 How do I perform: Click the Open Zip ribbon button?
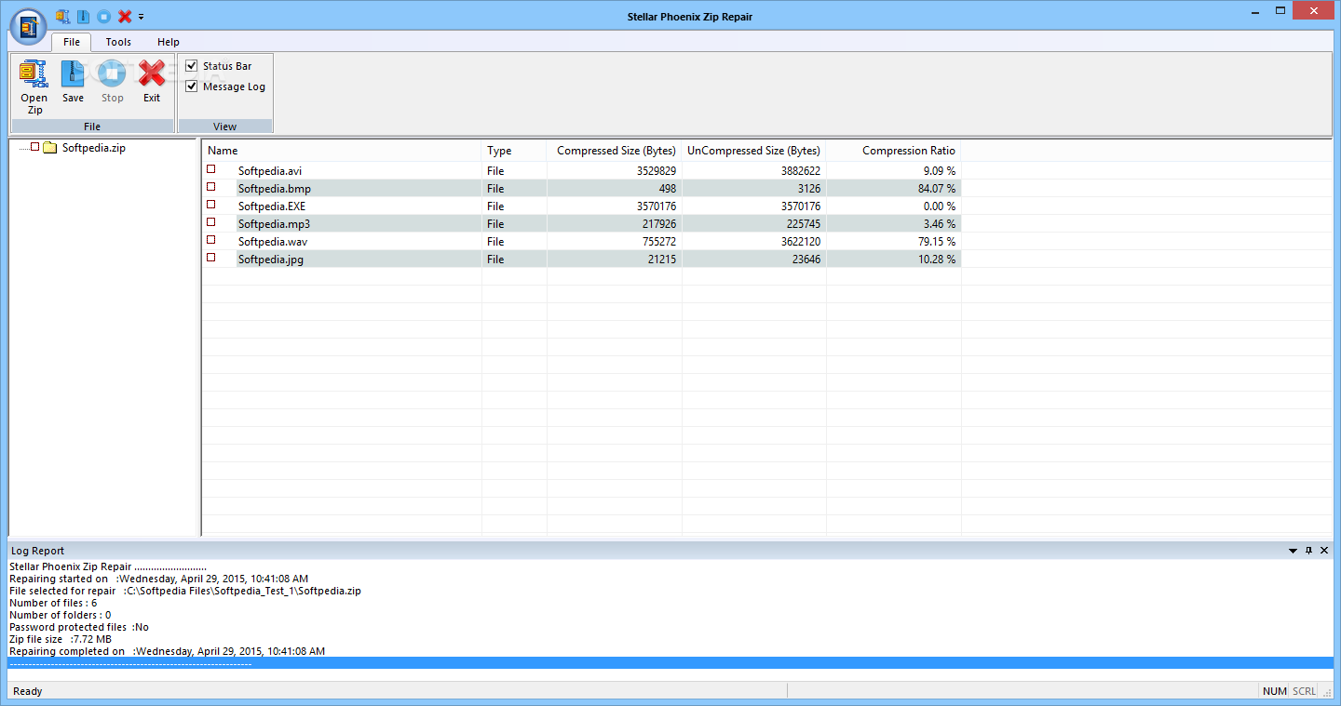[34, 87]
